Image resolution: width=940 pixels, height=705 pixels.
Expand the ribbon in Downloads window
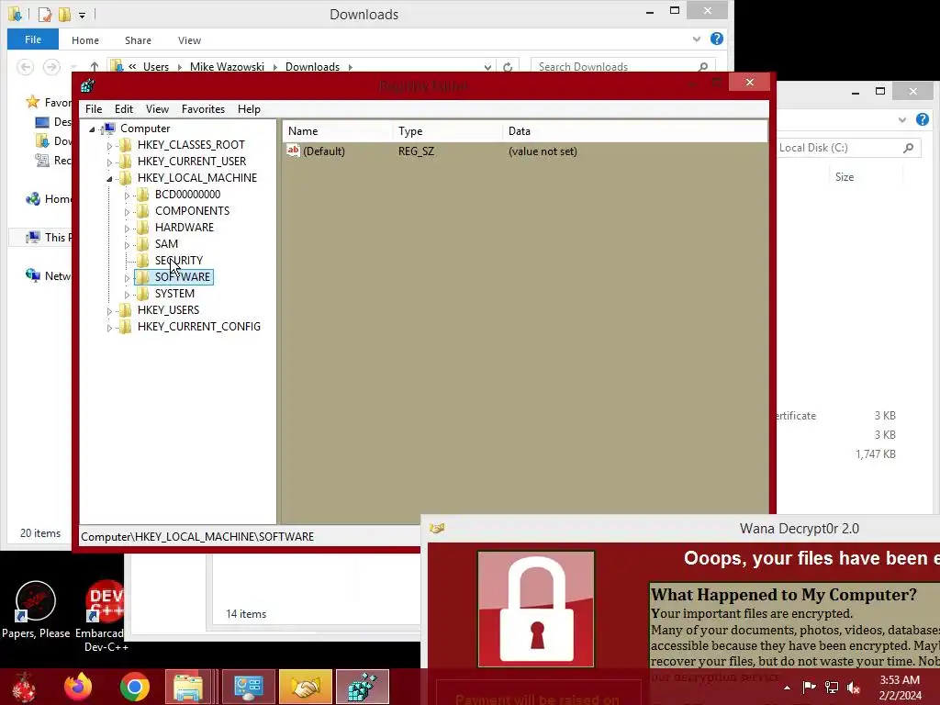click(x=697, y=39)
